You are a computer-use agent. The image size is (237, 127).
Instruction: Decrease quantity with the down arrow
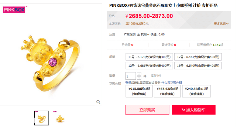139,78
